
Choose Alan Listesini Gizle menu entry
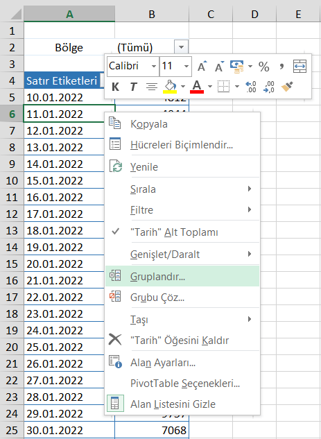coord(182,404)
